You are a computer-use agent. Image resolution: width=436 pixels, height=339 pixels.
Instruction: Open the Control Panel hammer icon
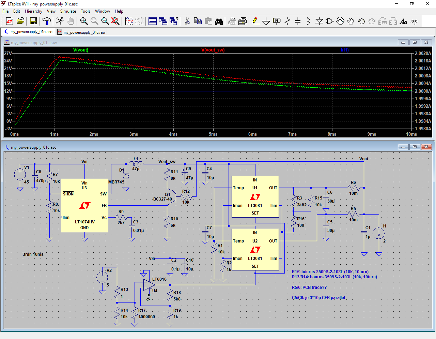pos(47,21)
